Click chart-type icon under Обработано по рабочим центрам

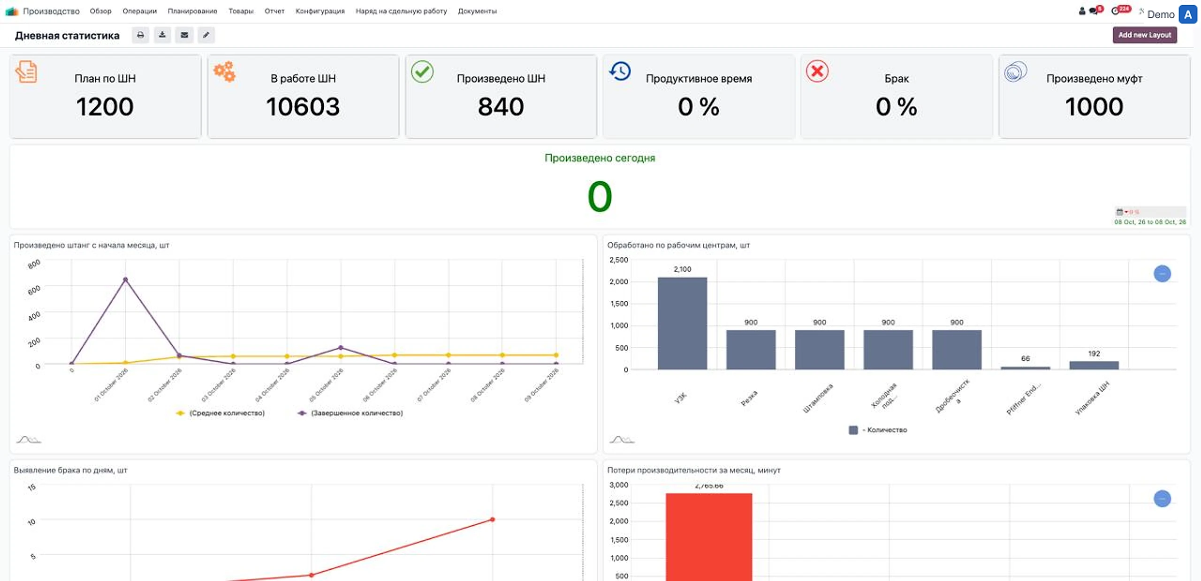point(622,439)
